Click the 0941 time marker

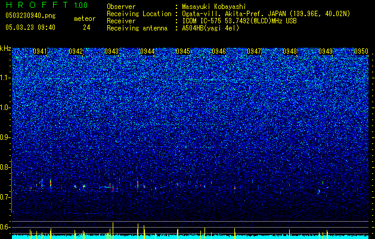point(40,51)
